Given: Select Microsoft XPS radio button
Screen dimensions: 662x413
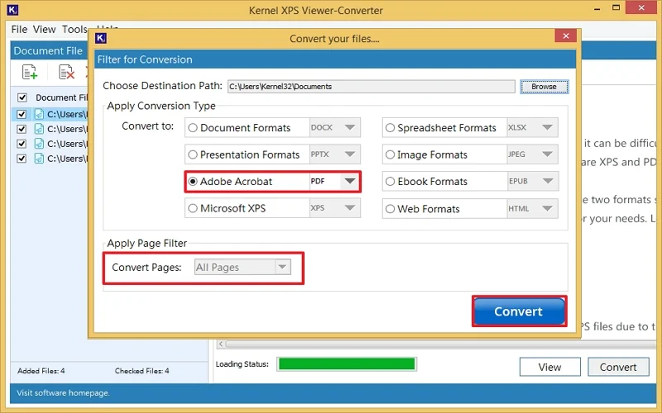Looking at the screenshot, I should [x=193, y=208].
